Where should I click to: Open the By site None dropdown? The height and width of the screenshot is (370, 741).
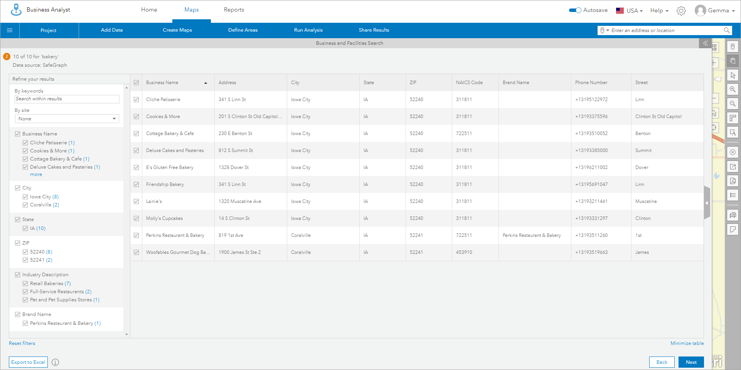67,119
